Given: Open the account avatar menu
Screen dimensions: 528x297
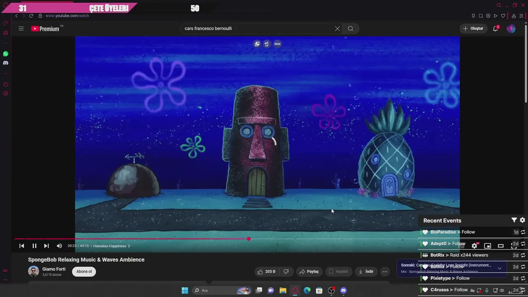Looking at the screenshot, I should point(511,28).
